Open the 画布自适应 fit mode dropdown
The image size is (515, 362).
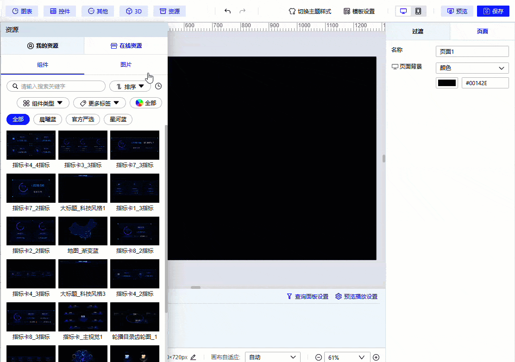[272, 357]
